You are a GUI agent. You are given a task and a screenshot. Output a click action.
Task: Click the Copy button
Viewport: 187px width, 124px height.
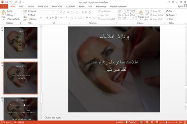(10, 15)
